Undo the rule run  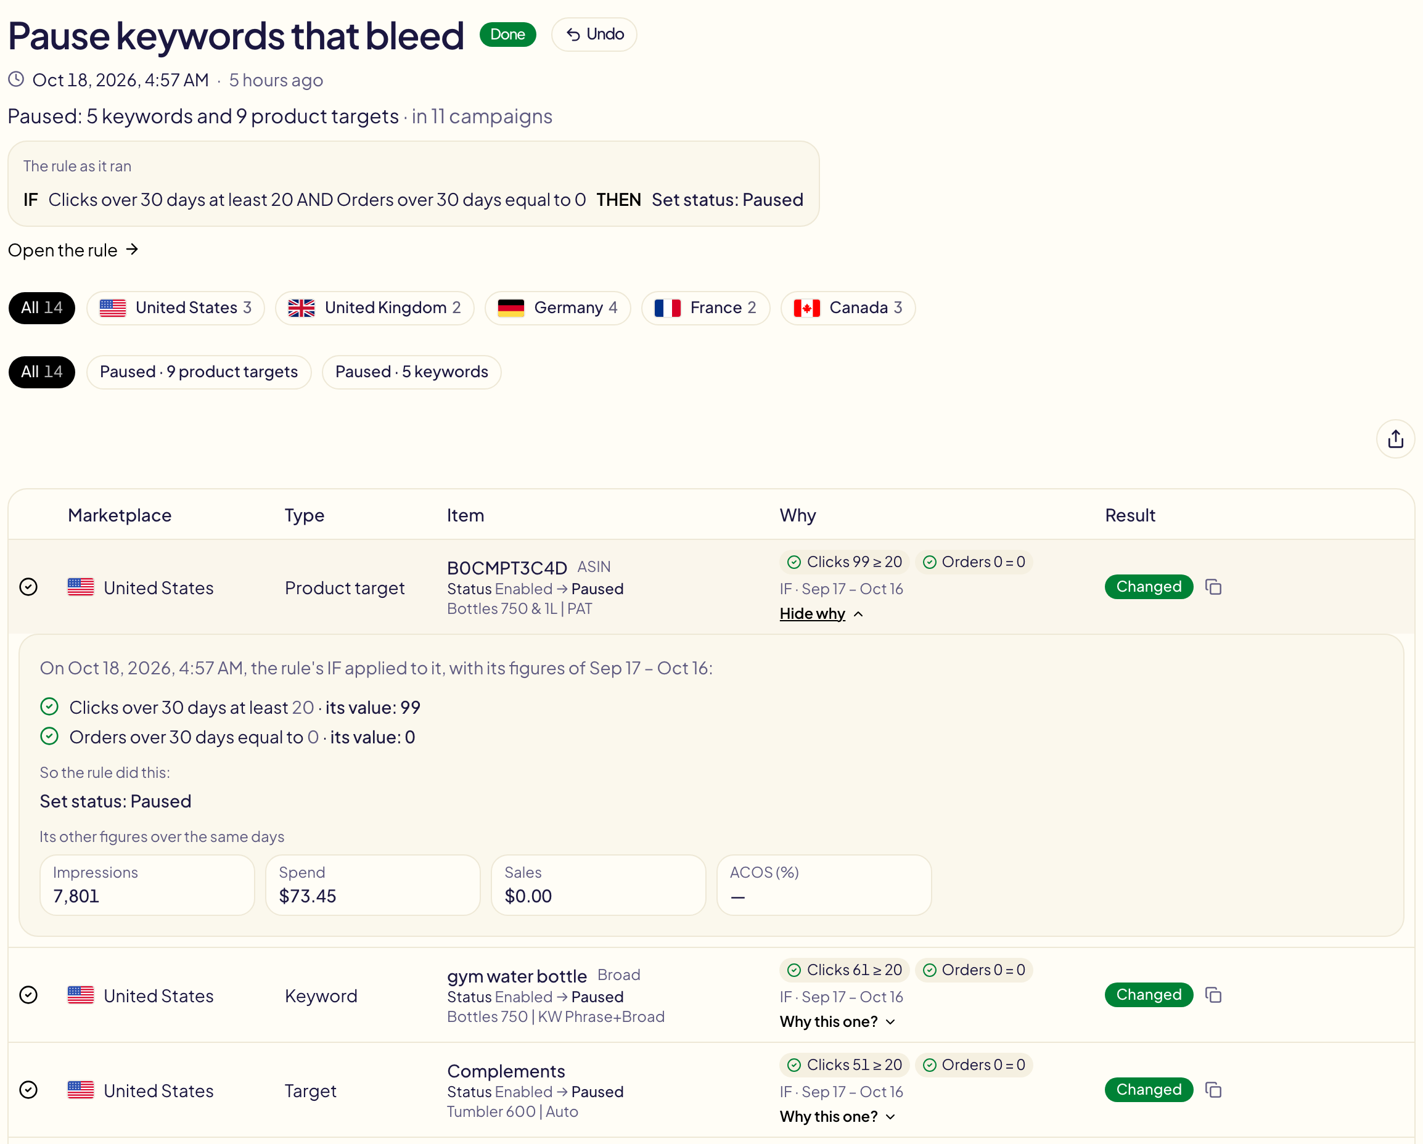click(594, 35)
